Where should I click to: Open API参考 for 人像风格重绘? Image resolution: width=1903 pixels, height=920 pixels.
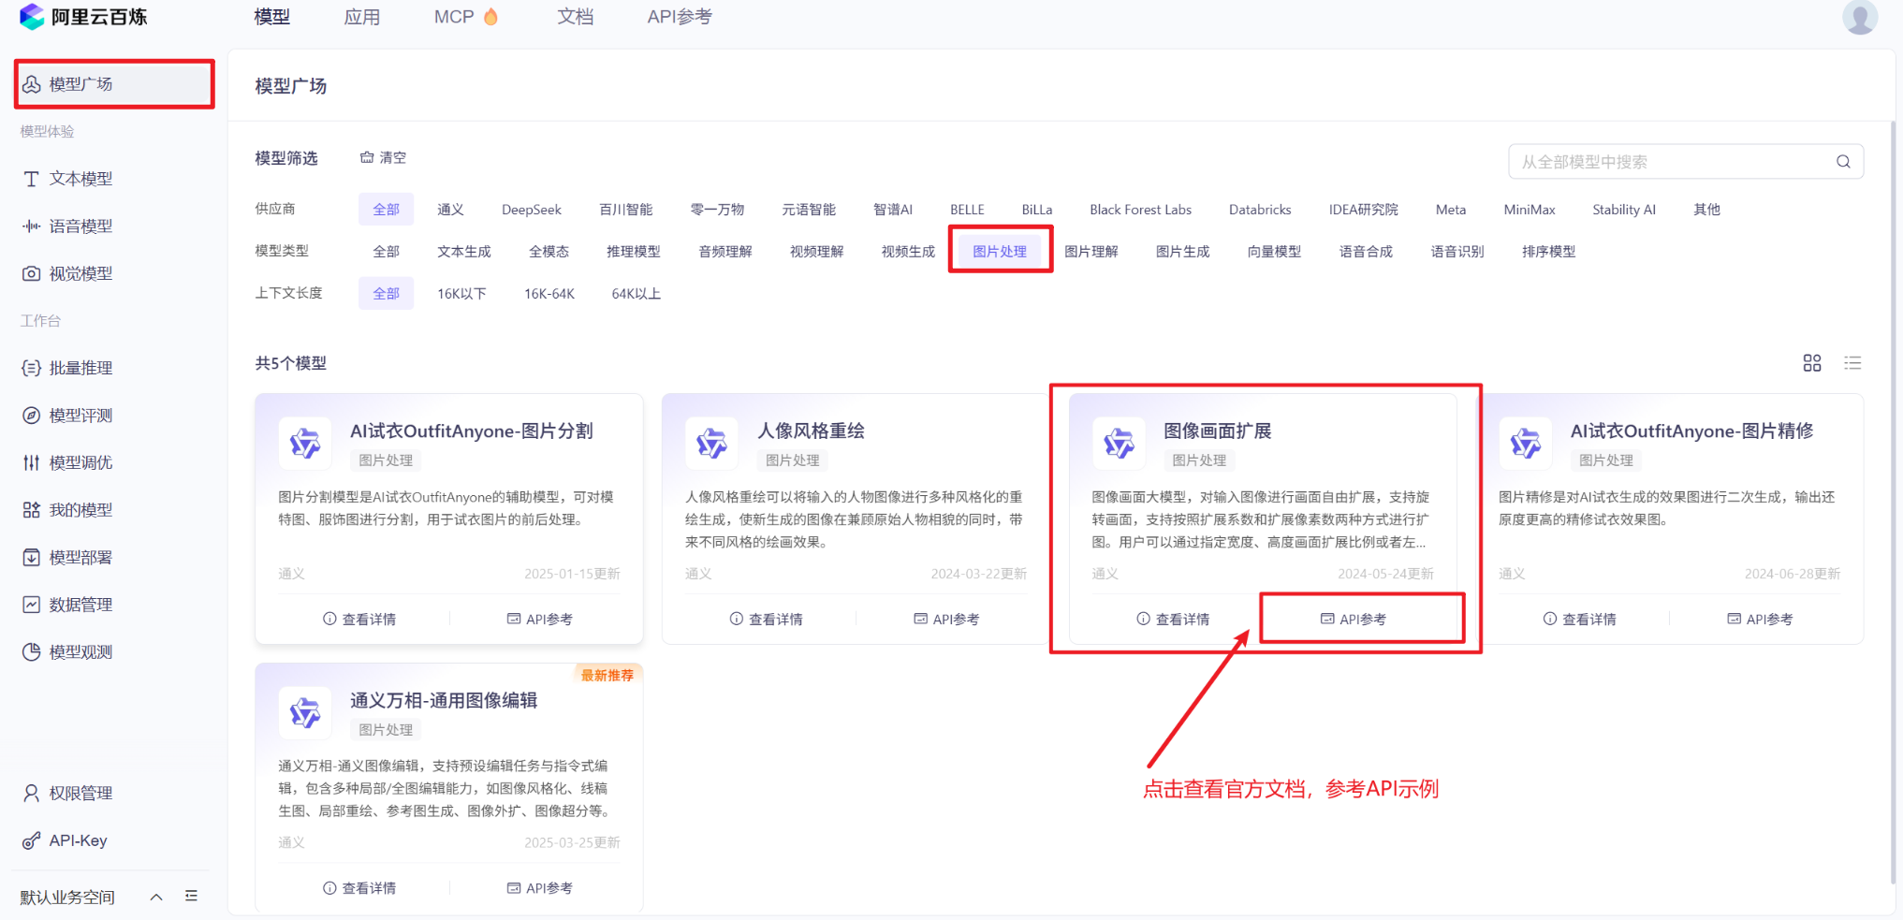pyautogui.click(x=946, y=619)
